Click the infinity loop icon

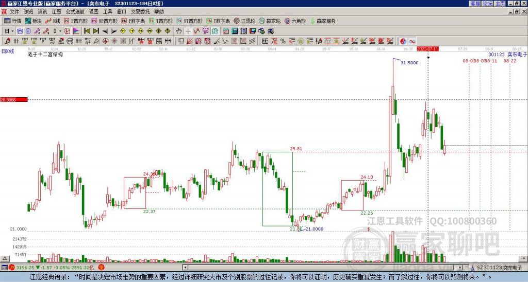coord(412,41)
